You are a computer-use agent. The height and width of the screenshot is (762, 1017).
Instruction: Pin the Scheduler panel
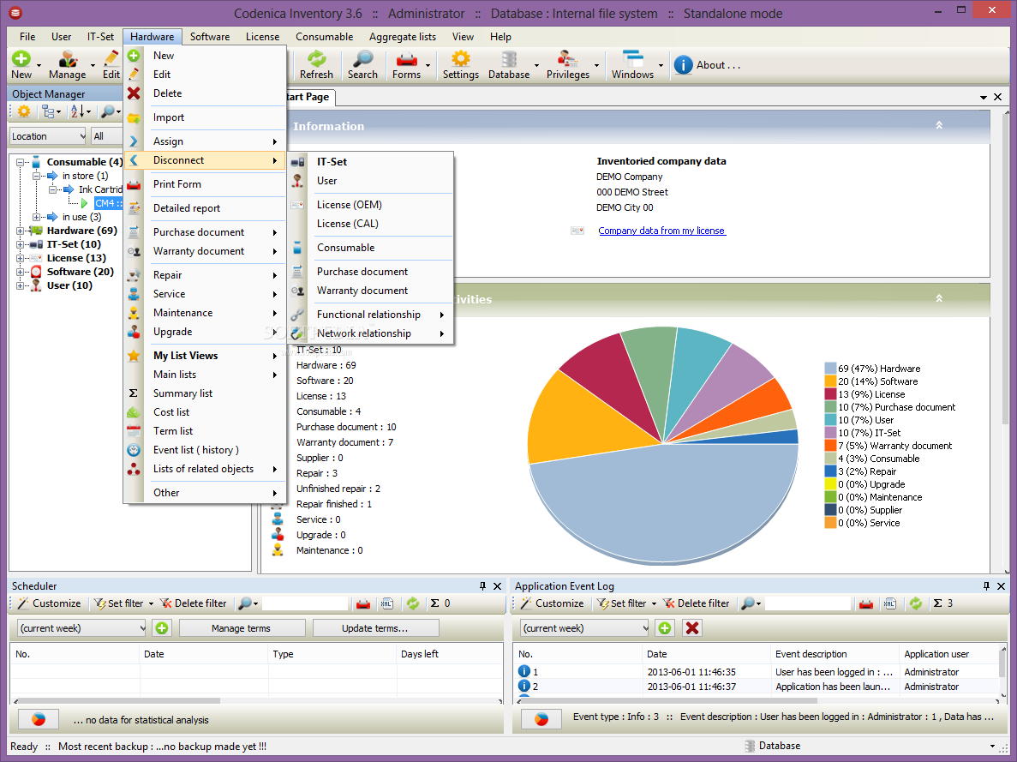point(482,585)
